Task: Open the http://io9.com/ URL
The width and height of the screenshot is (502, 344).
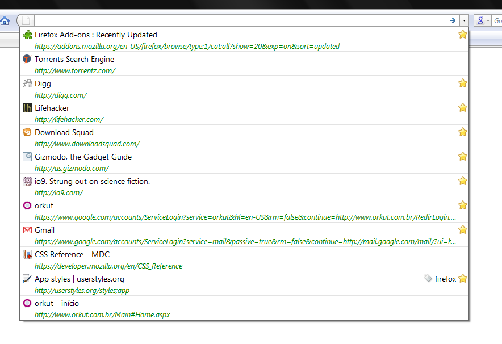Action: tap(58, 192)
